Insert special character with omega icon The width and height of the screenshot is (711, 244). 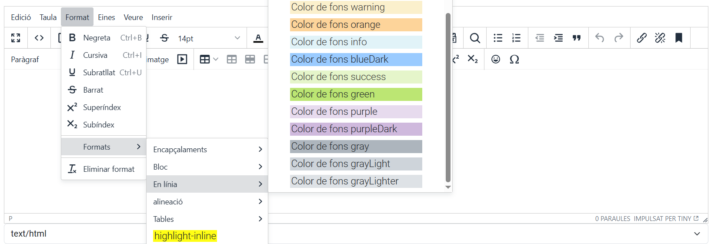coord(514,60)
